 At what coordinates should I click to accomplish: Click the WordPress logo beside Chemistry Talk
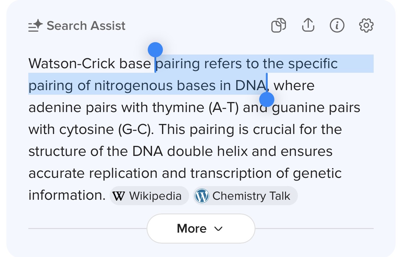click(202, 196)
